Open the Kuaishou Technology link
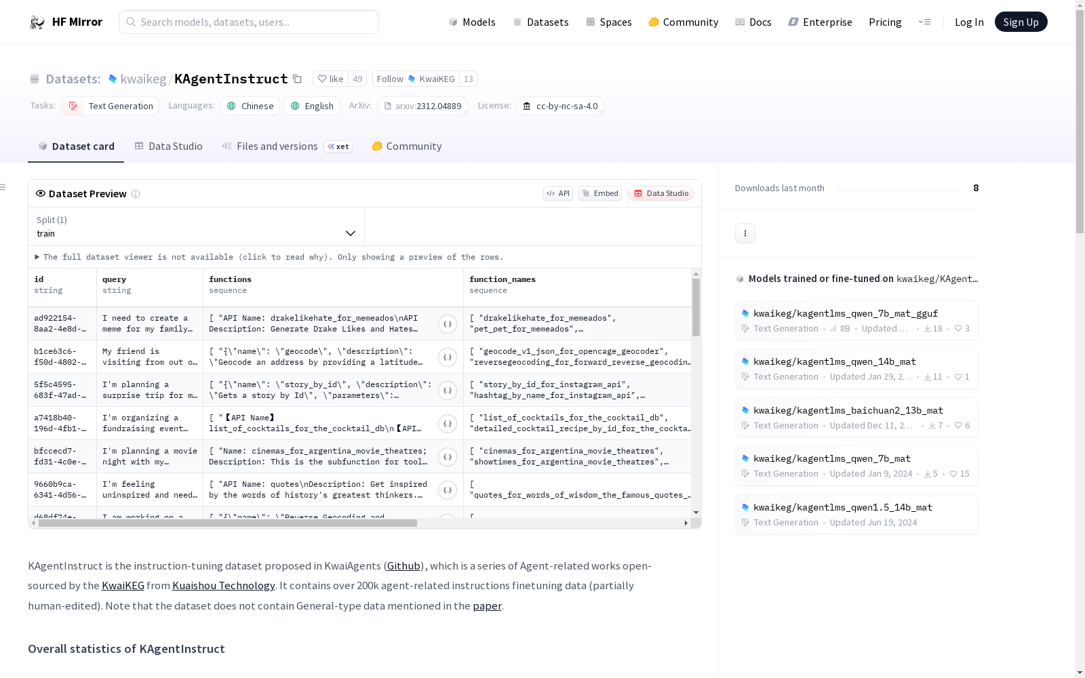The width and height of the screenshot is (1085, 678). coord(224,586)
